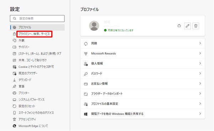Click the 同期は有効になっています status text

(x=120, y=30)
